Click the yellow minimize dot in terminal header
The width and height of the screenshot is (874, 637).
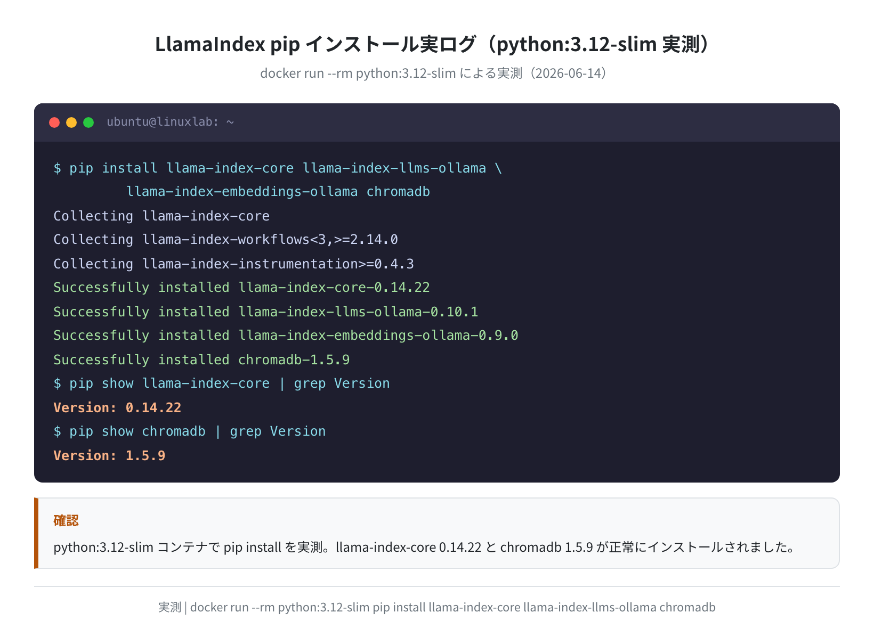tap(71, 123)
